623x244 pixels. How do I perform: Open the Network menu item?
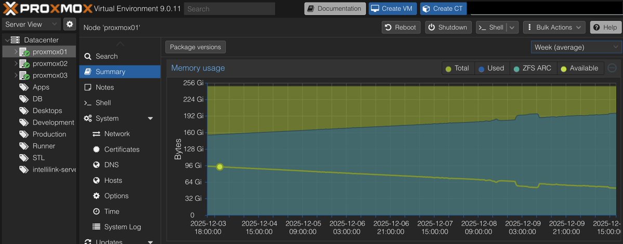click(x=120, y=134)
